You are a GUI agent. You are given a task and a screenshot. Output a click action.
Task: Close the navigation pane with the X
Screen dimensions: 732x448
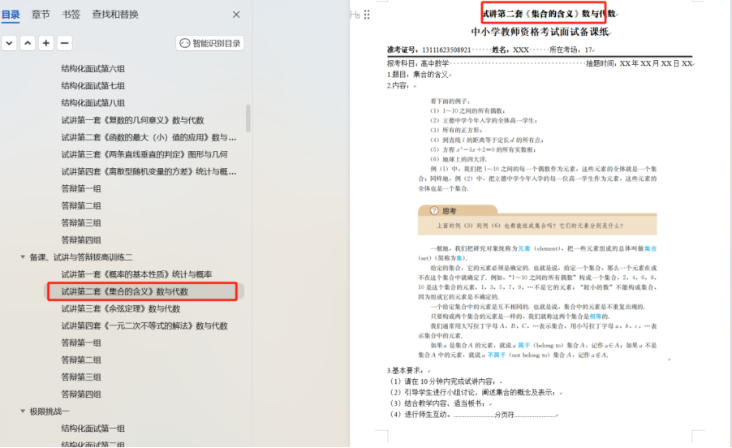[x=236, y=15]
